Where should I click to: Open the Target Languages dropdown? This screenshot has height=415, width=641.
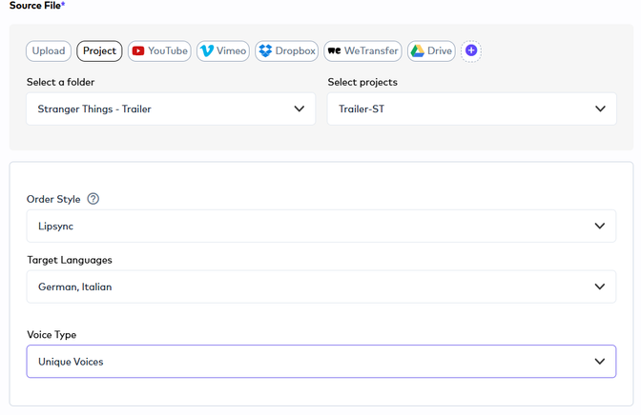[x=321, y=287]
